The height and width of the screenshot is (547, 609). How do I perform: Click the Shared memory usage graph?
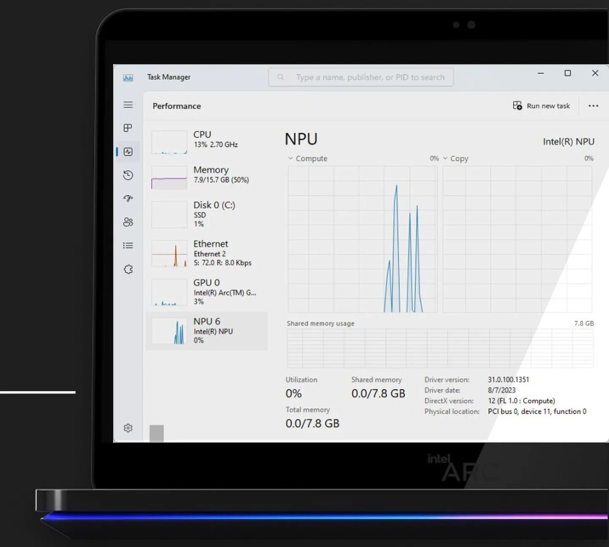[440, 348]
